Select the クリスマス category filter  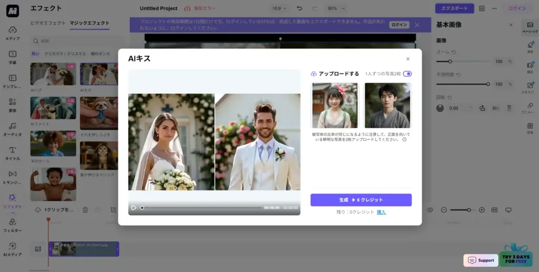(x=65, y=54)
